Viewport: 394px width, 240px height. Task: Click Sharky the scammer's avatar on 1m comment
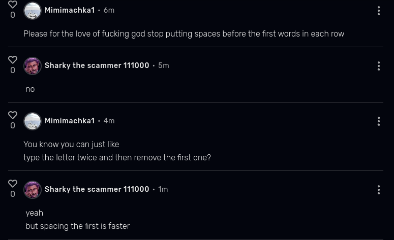point(33,190)
